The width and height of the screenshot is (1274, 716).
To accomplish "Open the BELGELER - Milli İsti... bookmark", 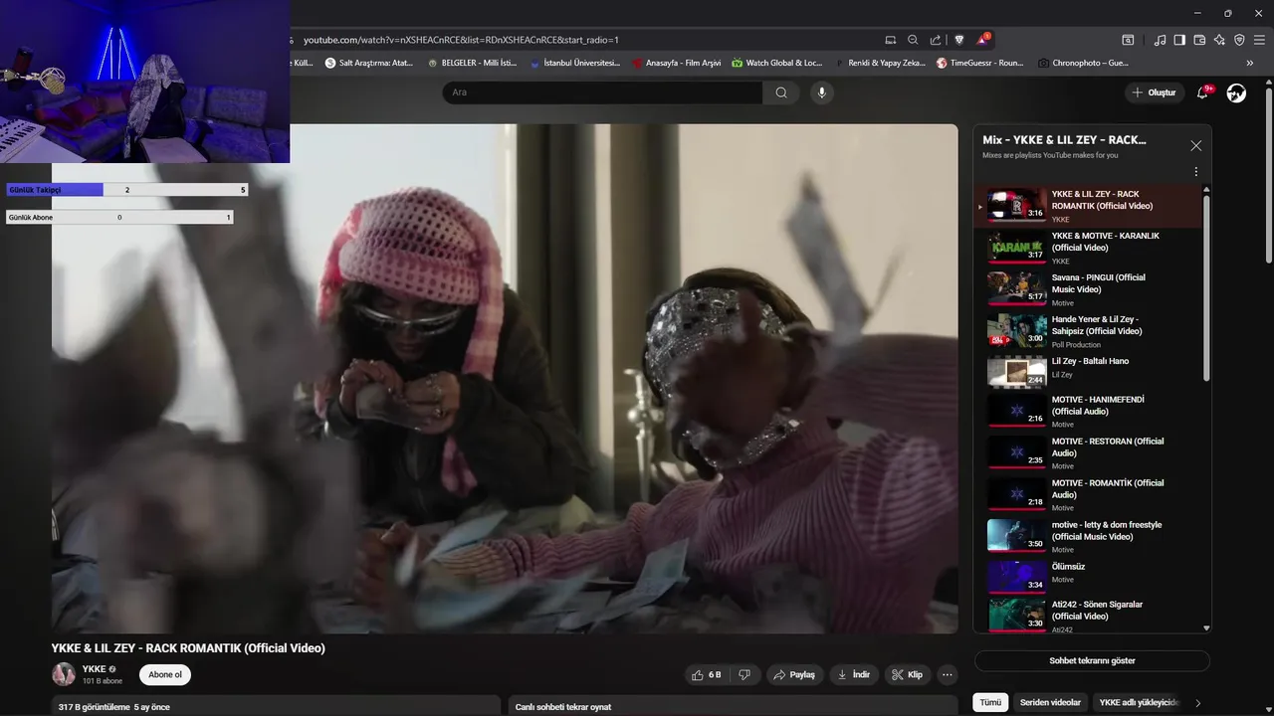I will [x=472, y=63].
